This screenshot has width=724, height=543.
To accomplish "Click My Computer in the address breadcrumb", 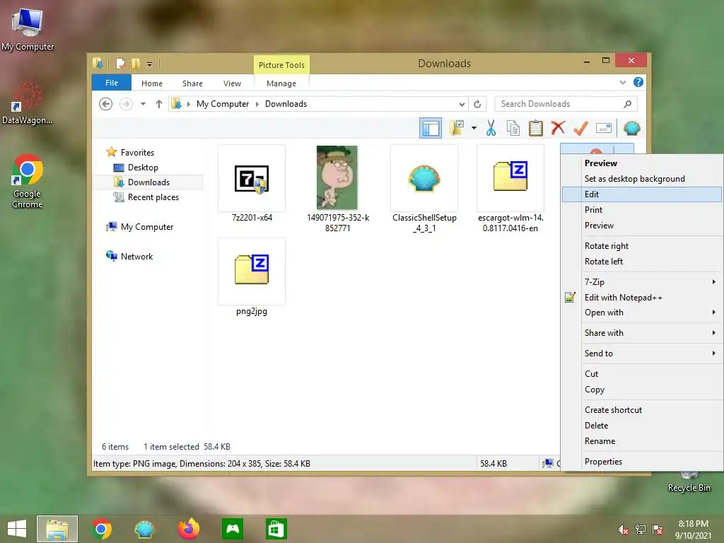I will 223,104.
